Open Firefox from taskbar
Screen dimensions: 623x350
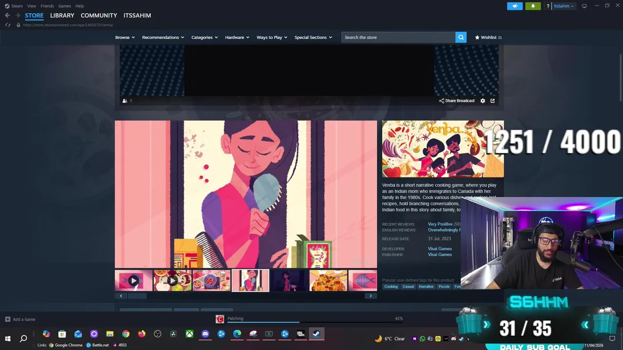(142, 334)
